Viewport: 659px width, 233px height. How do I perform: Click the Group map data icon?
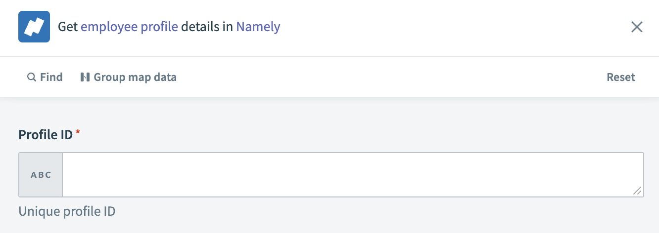85,77
